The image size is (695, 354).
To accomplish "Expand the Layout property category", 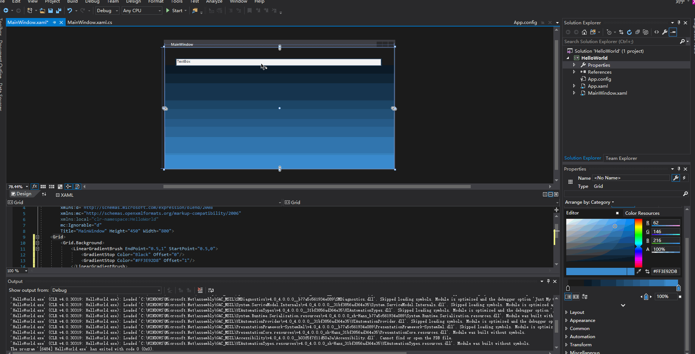I will coord(566,312).
